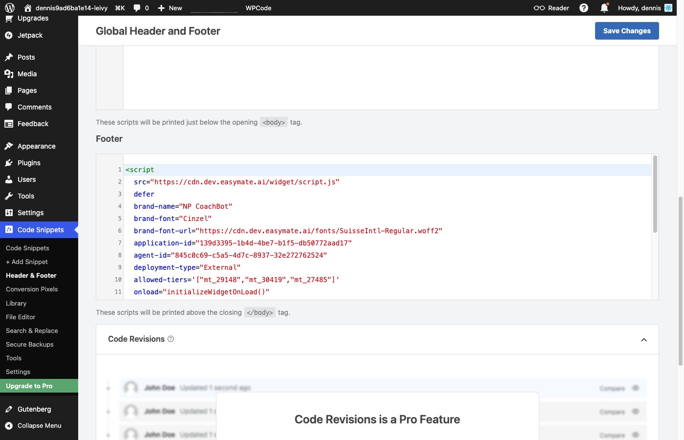Click the Gutenberg pencil icon
684x440 pixels.
click(x=9, y=409)
